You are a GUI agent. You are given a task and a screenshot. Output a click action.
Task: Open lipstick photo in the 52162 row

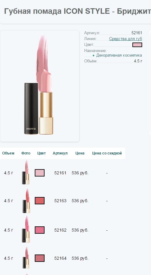tap(26, 229)
